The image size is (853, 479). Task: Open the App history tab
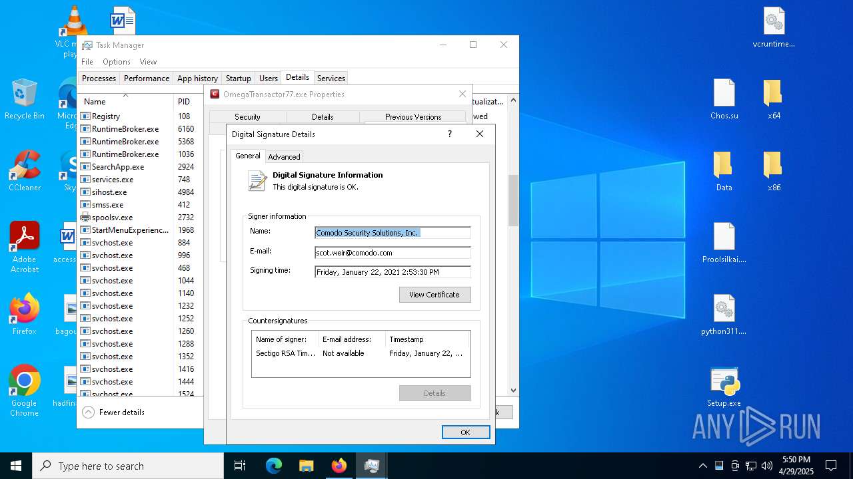197,78
